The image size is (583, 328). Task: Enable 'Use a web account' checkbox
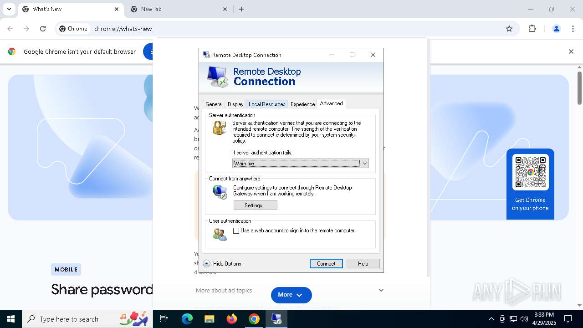point(236,231)
